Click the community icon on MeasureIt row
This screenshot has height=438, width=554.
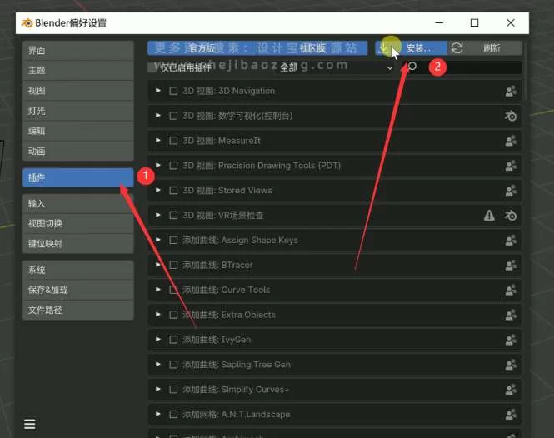click(x=511, y=141)
